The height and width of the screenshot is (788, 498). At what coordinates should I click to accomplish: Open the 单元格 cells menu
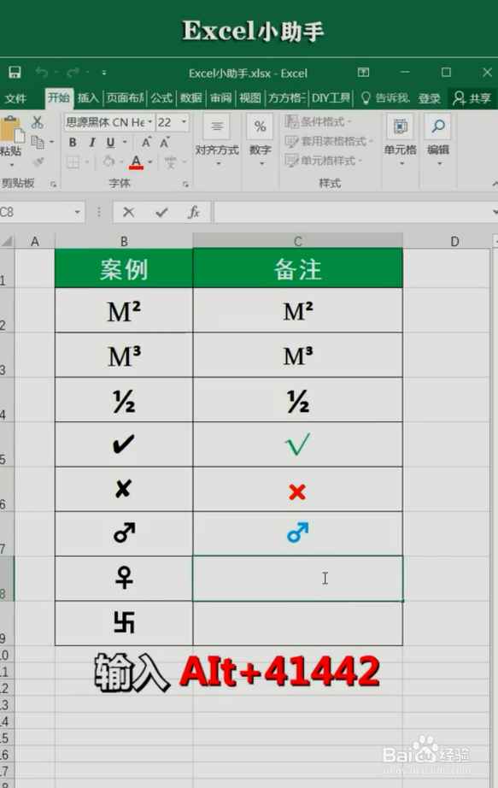coord(401,141)
